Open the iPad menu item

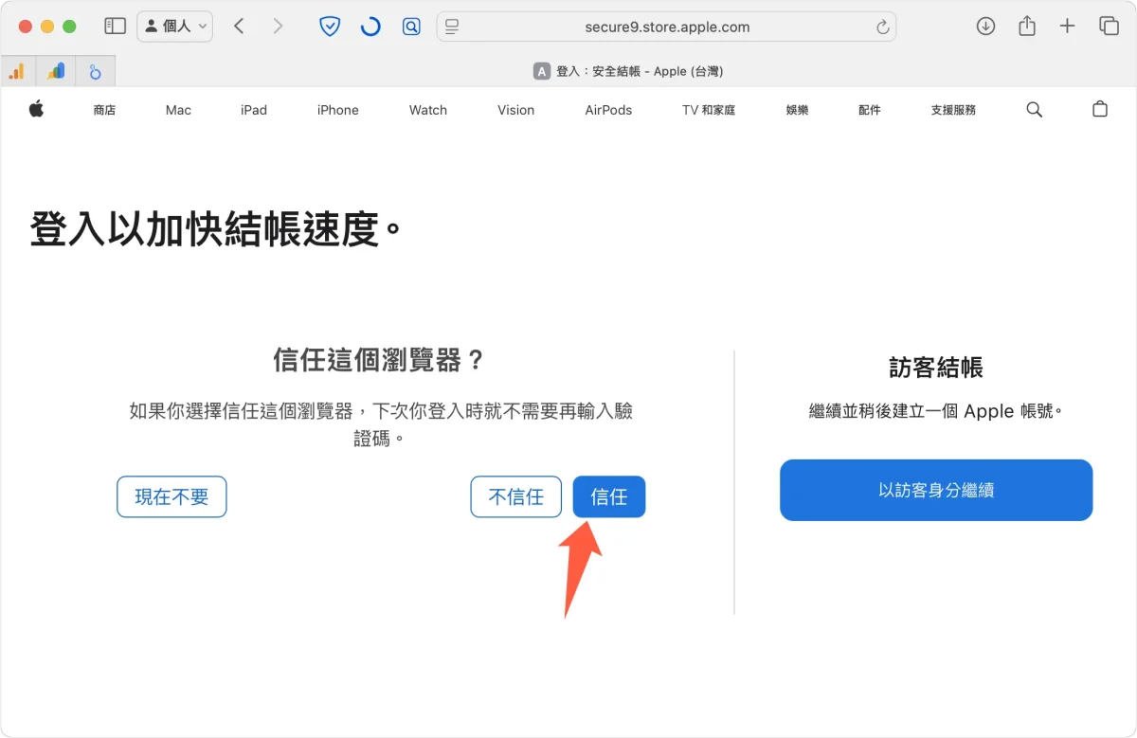254,110
